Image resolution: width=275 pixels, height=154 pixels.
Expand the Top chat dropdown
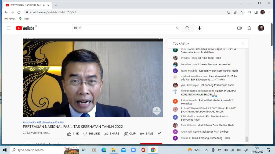[181, 44]
